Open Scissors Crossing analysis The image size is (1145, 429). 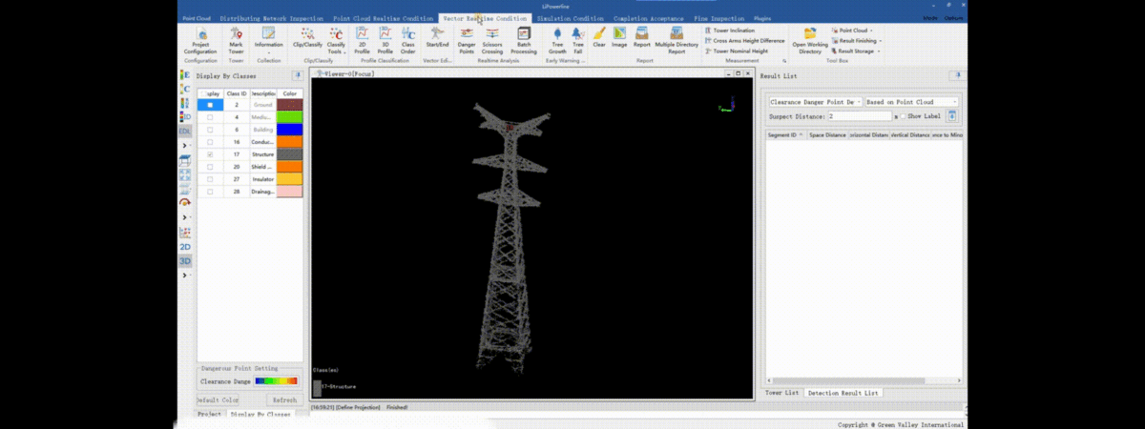pos(492,39)
